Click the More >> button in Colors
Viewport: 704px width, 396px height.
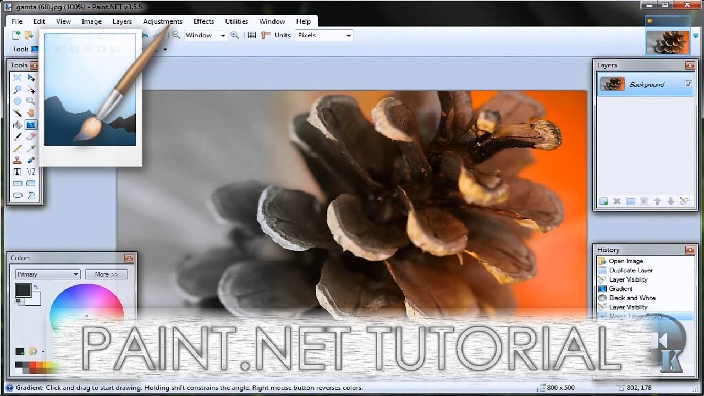[106, 274]
